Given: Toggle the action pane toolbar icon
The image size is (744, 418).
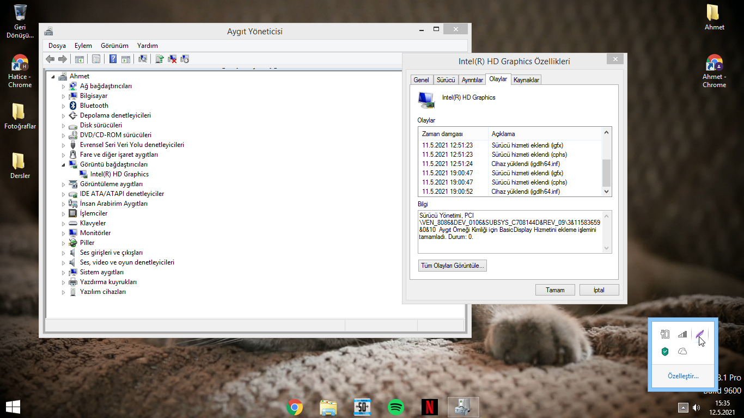Looking at the screenshot, I should tap(125, 59).
